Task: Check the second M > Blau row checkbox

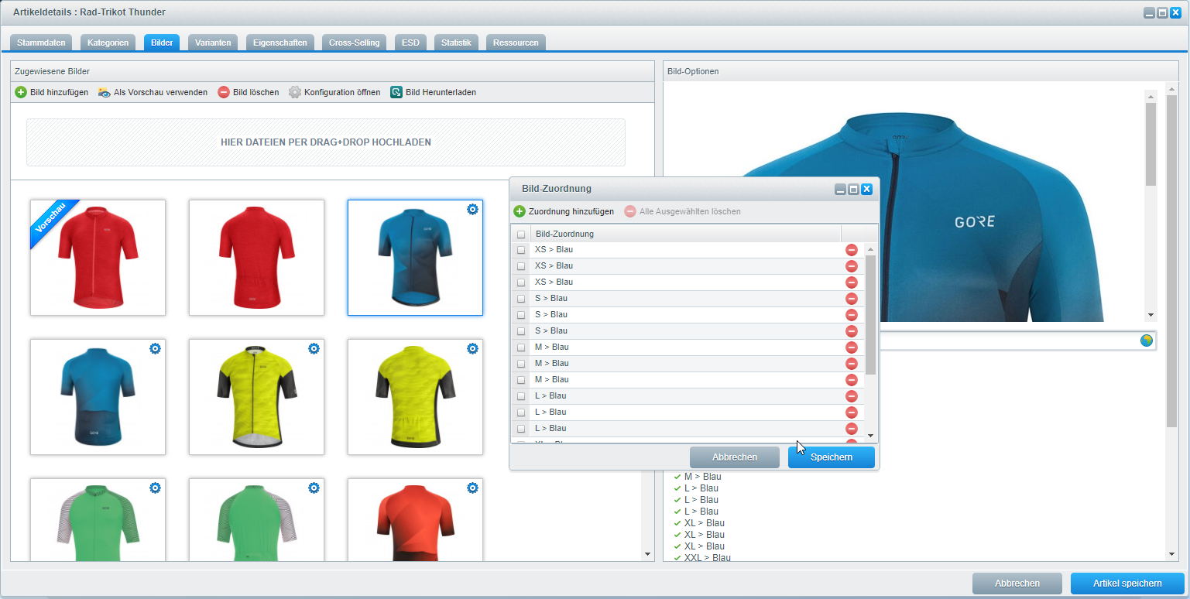Action: [x=521, y=364]
